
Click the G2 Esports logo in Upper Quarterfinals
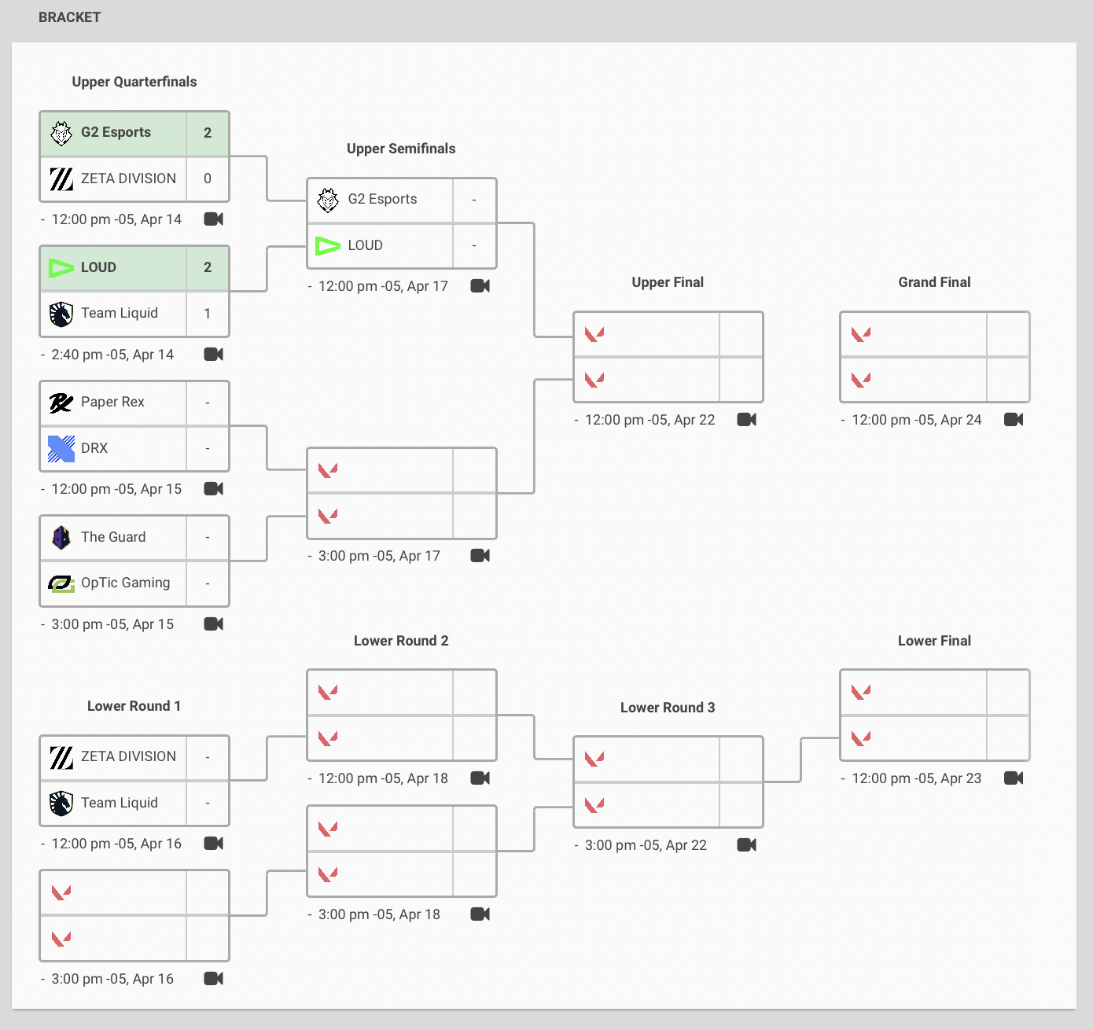(61, 133)
